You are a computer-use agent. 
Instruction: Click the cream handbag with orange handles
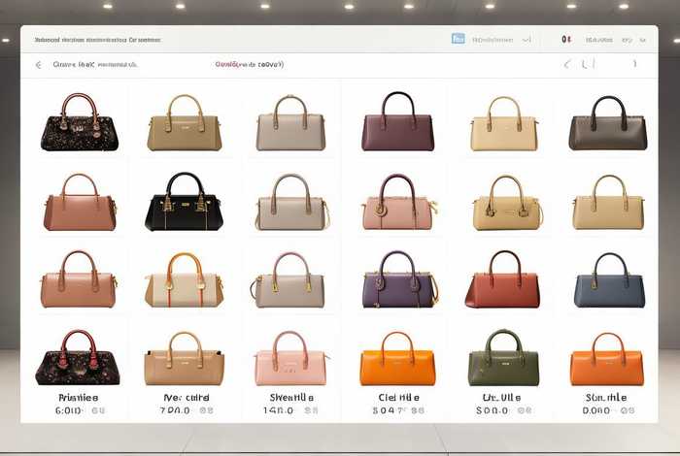tap(184, 281)
